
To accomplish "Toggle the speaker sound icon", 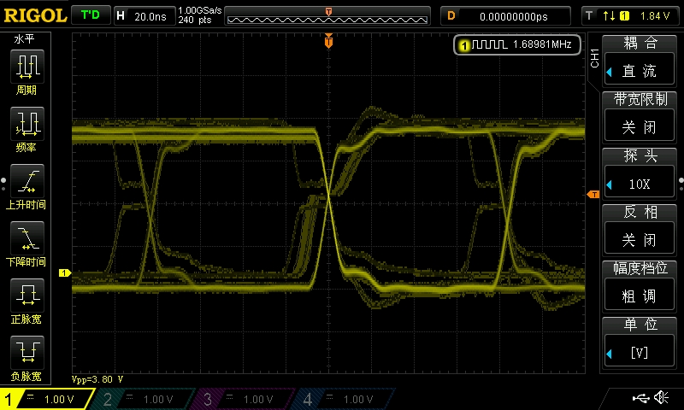I will [x=662, y=397].
